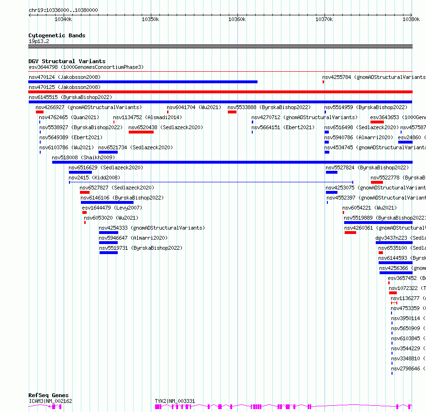Select the nsv6146106 (ByrskaBishop2022) blue bar
This screenshot has height=412, width=426.
(x=107, y=202)
